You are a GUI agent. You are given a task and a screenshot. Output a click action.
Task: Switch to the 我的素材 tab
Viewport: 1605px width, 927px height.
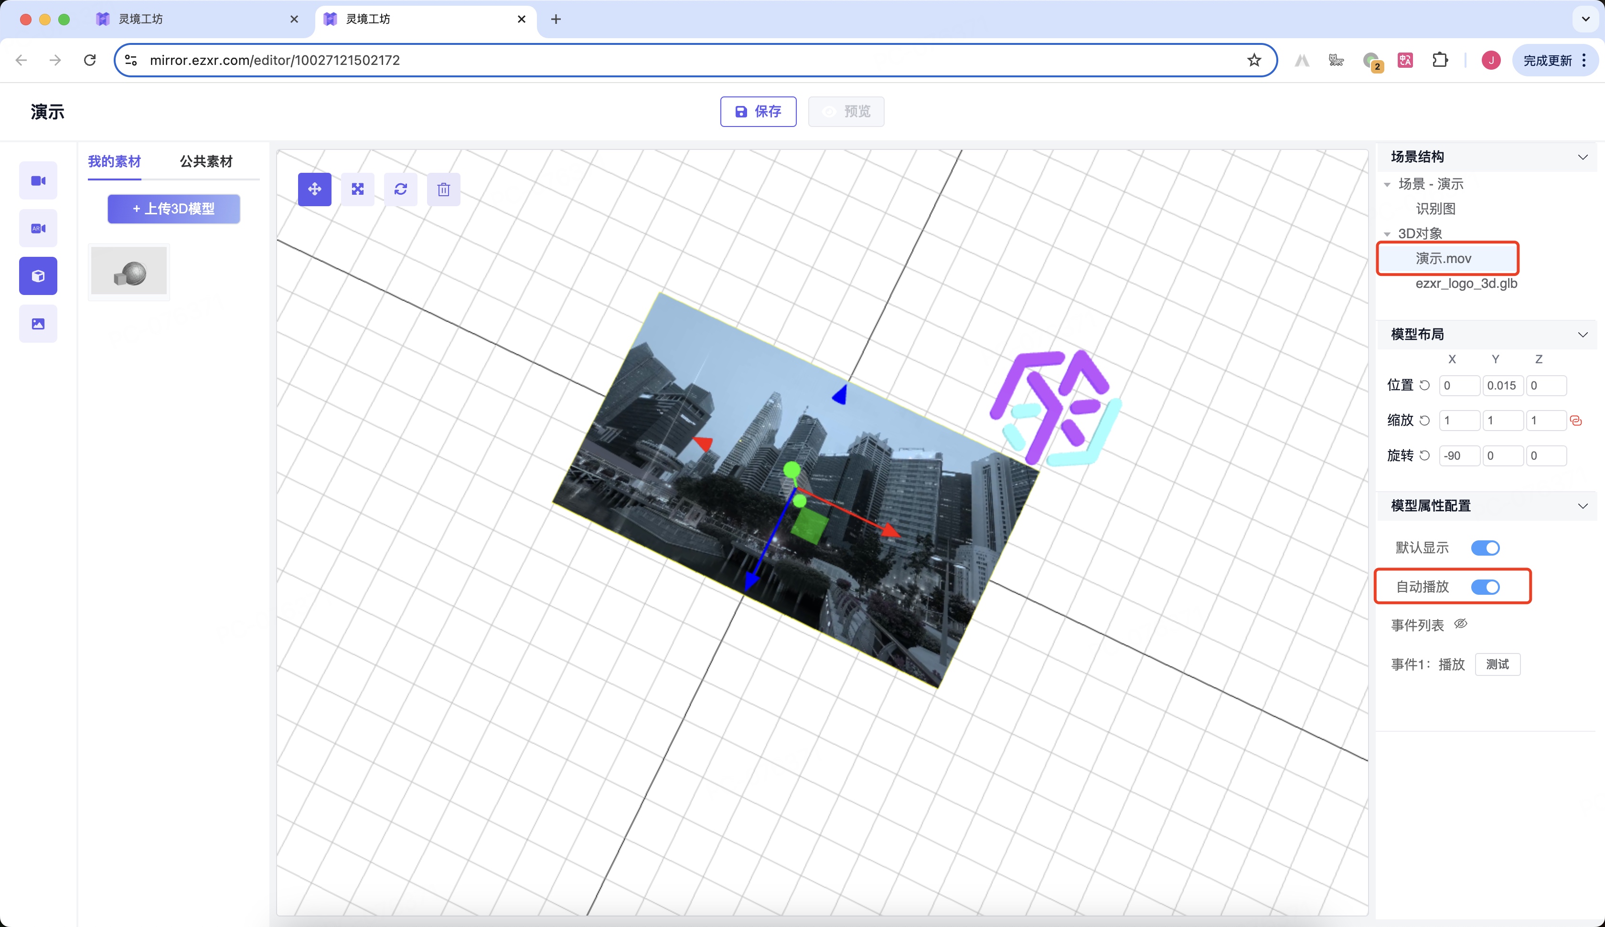pyautogui.click(x=115, y=162)
